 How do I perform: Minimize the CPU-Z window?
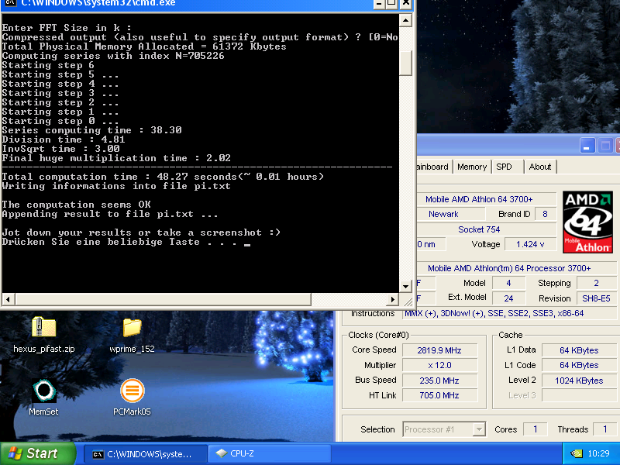point(587,146)
